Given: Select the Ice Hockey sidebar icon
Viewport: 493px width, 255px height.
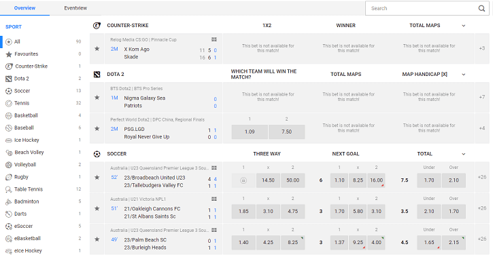Looking at the screenshot, I should click(x=9, y=140).
